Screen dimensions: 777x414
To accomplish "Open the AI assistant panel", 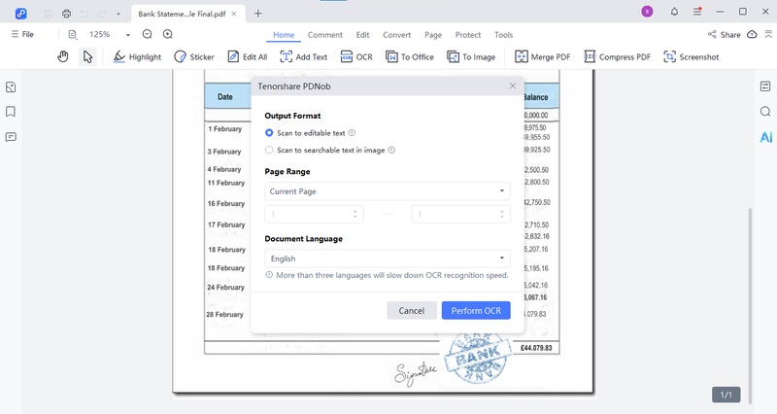I will coord(765,137).
